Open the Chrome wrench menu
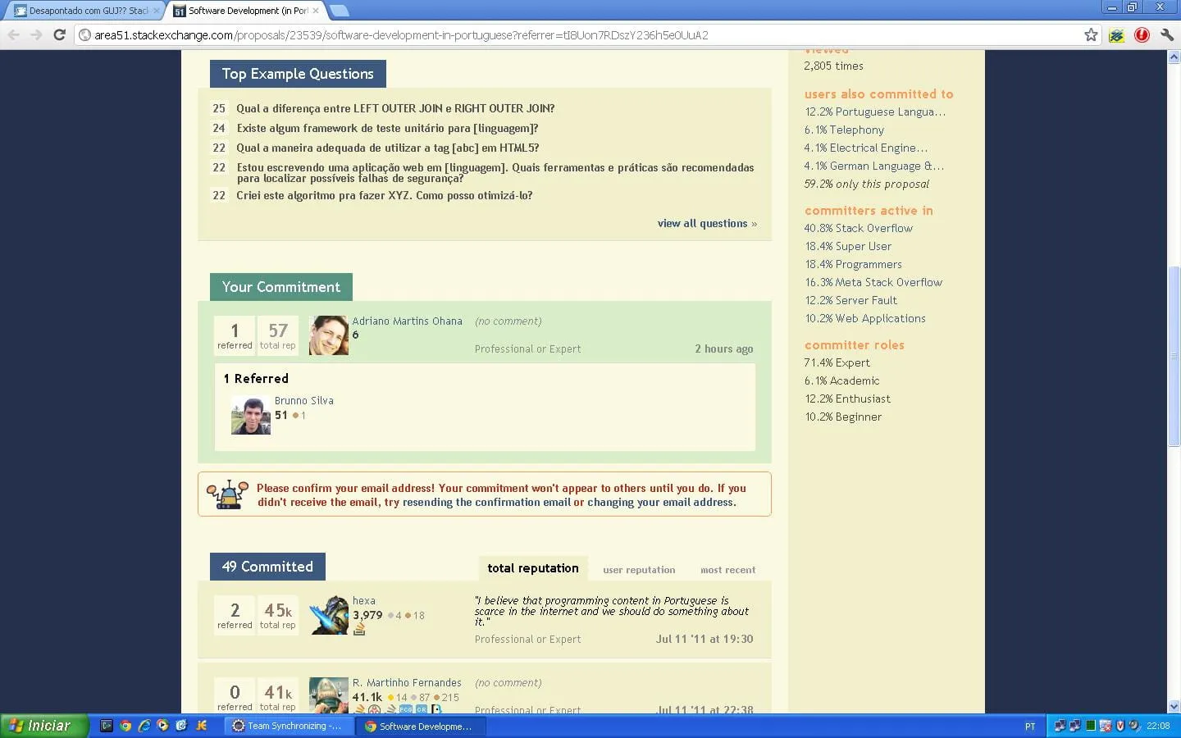The height and width of the screenshot is (738, 1181). click(1167, 34)
